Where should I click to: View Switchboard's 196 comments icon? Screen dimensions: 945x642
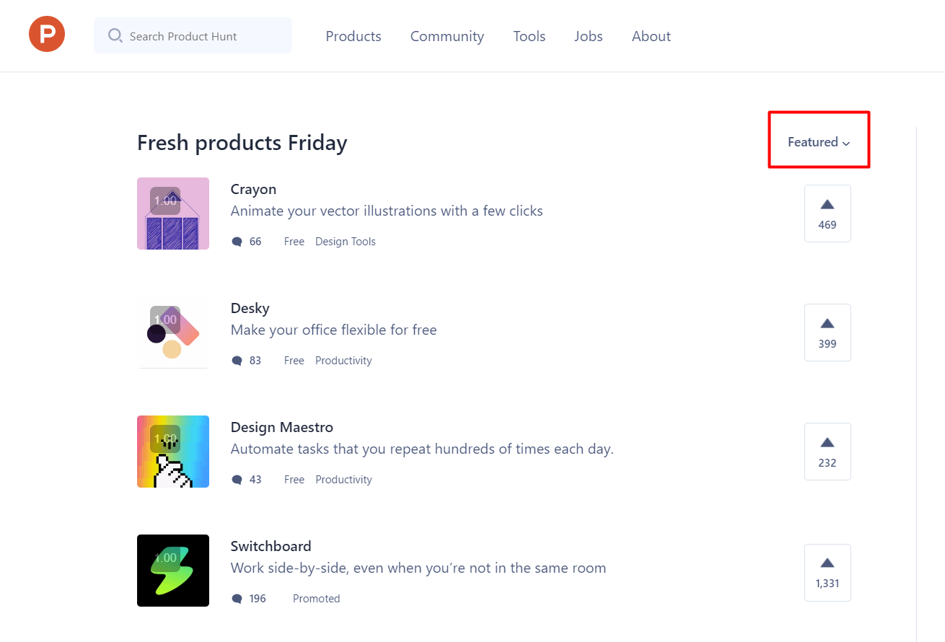click(x=237, y=599)
